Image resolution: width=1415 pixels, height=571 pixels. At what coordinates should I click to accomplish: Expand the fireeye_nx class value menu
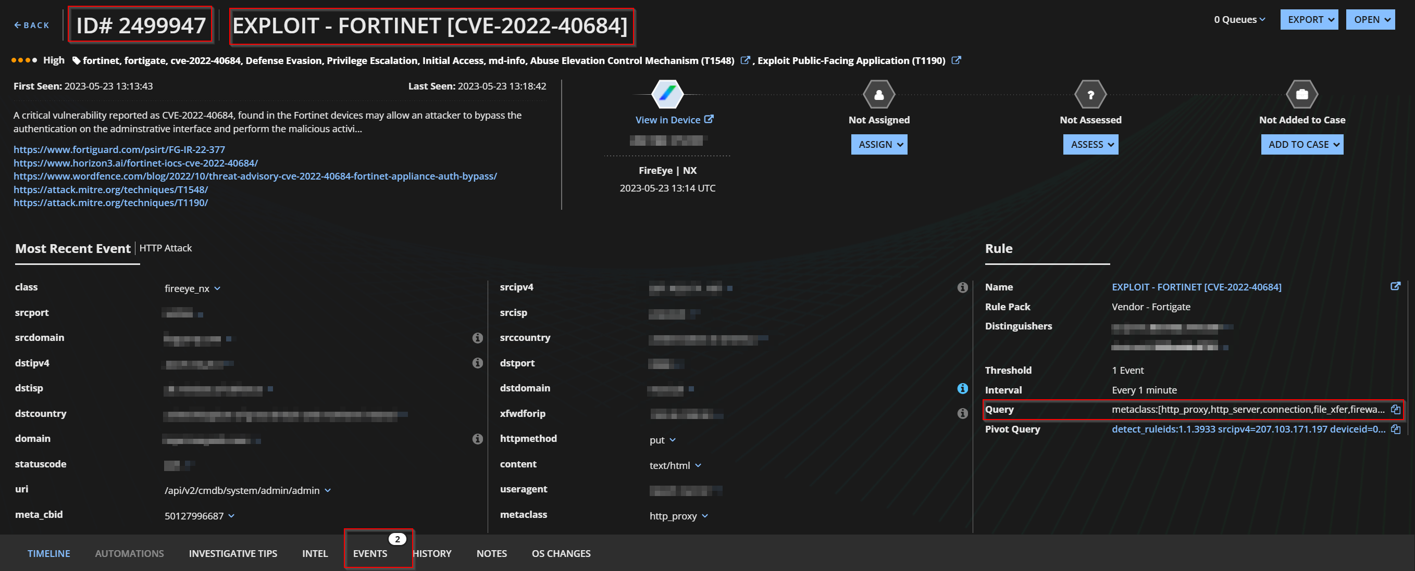click(x=217, y=288)
